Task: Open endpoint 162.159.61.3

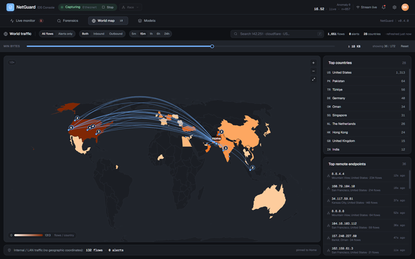Action: click(366, 250)
